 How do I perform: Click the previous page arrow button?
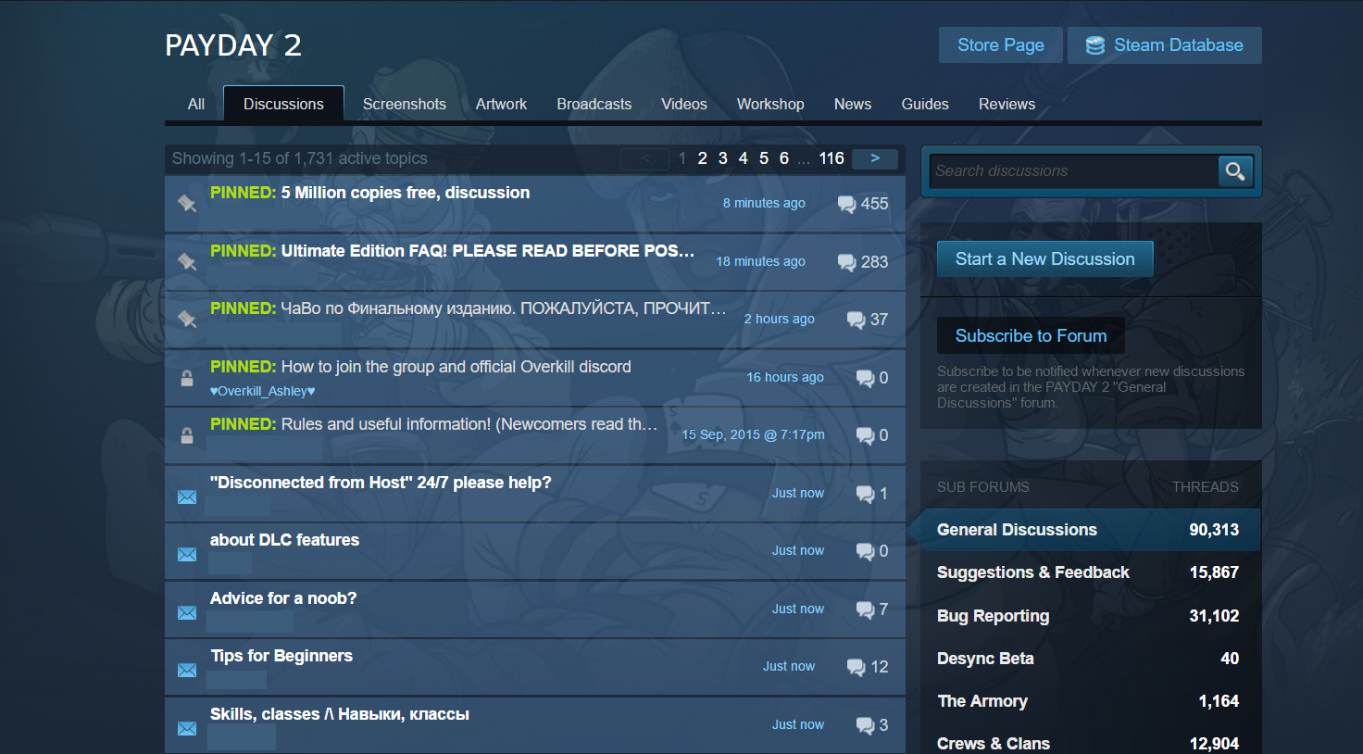644,158
